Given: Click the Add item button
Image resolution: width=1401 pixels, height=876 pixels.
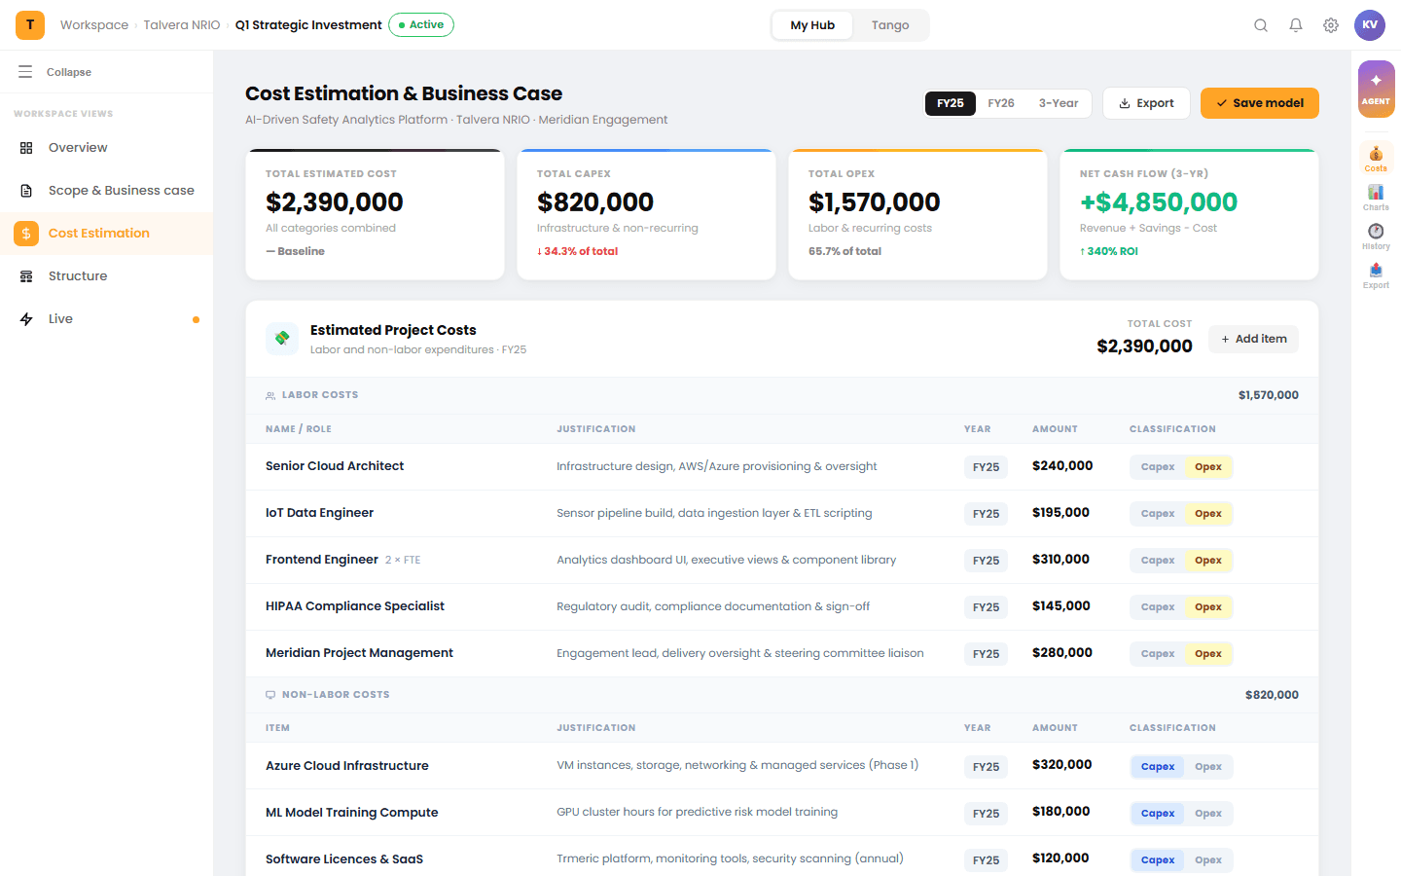Looking at the screenshot, I should click(1253, 339).
